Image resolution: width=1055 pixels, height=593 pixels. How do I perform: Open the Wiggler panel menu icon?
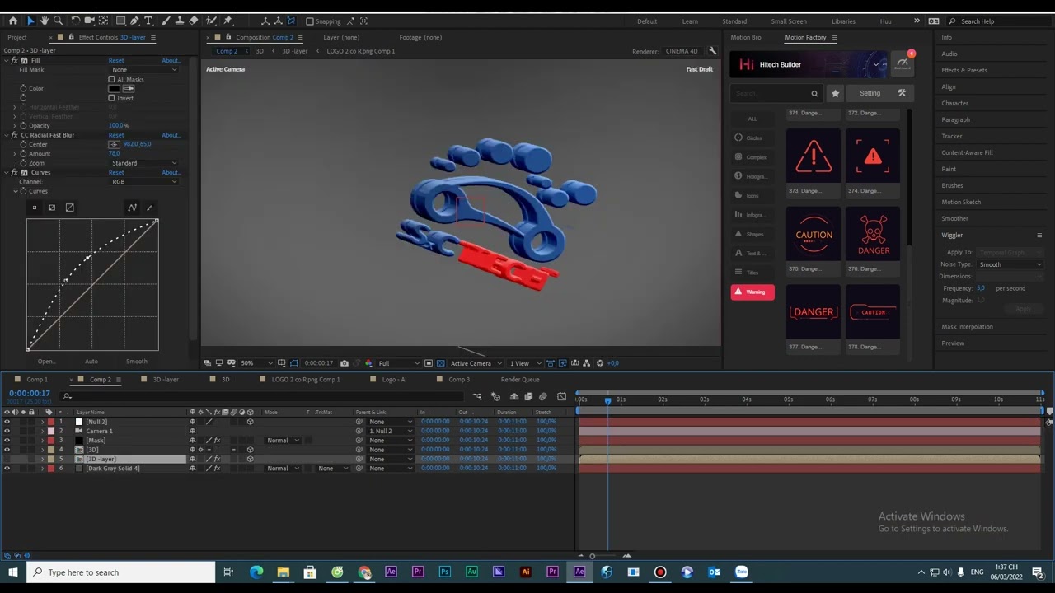(x=1039, y=236)
